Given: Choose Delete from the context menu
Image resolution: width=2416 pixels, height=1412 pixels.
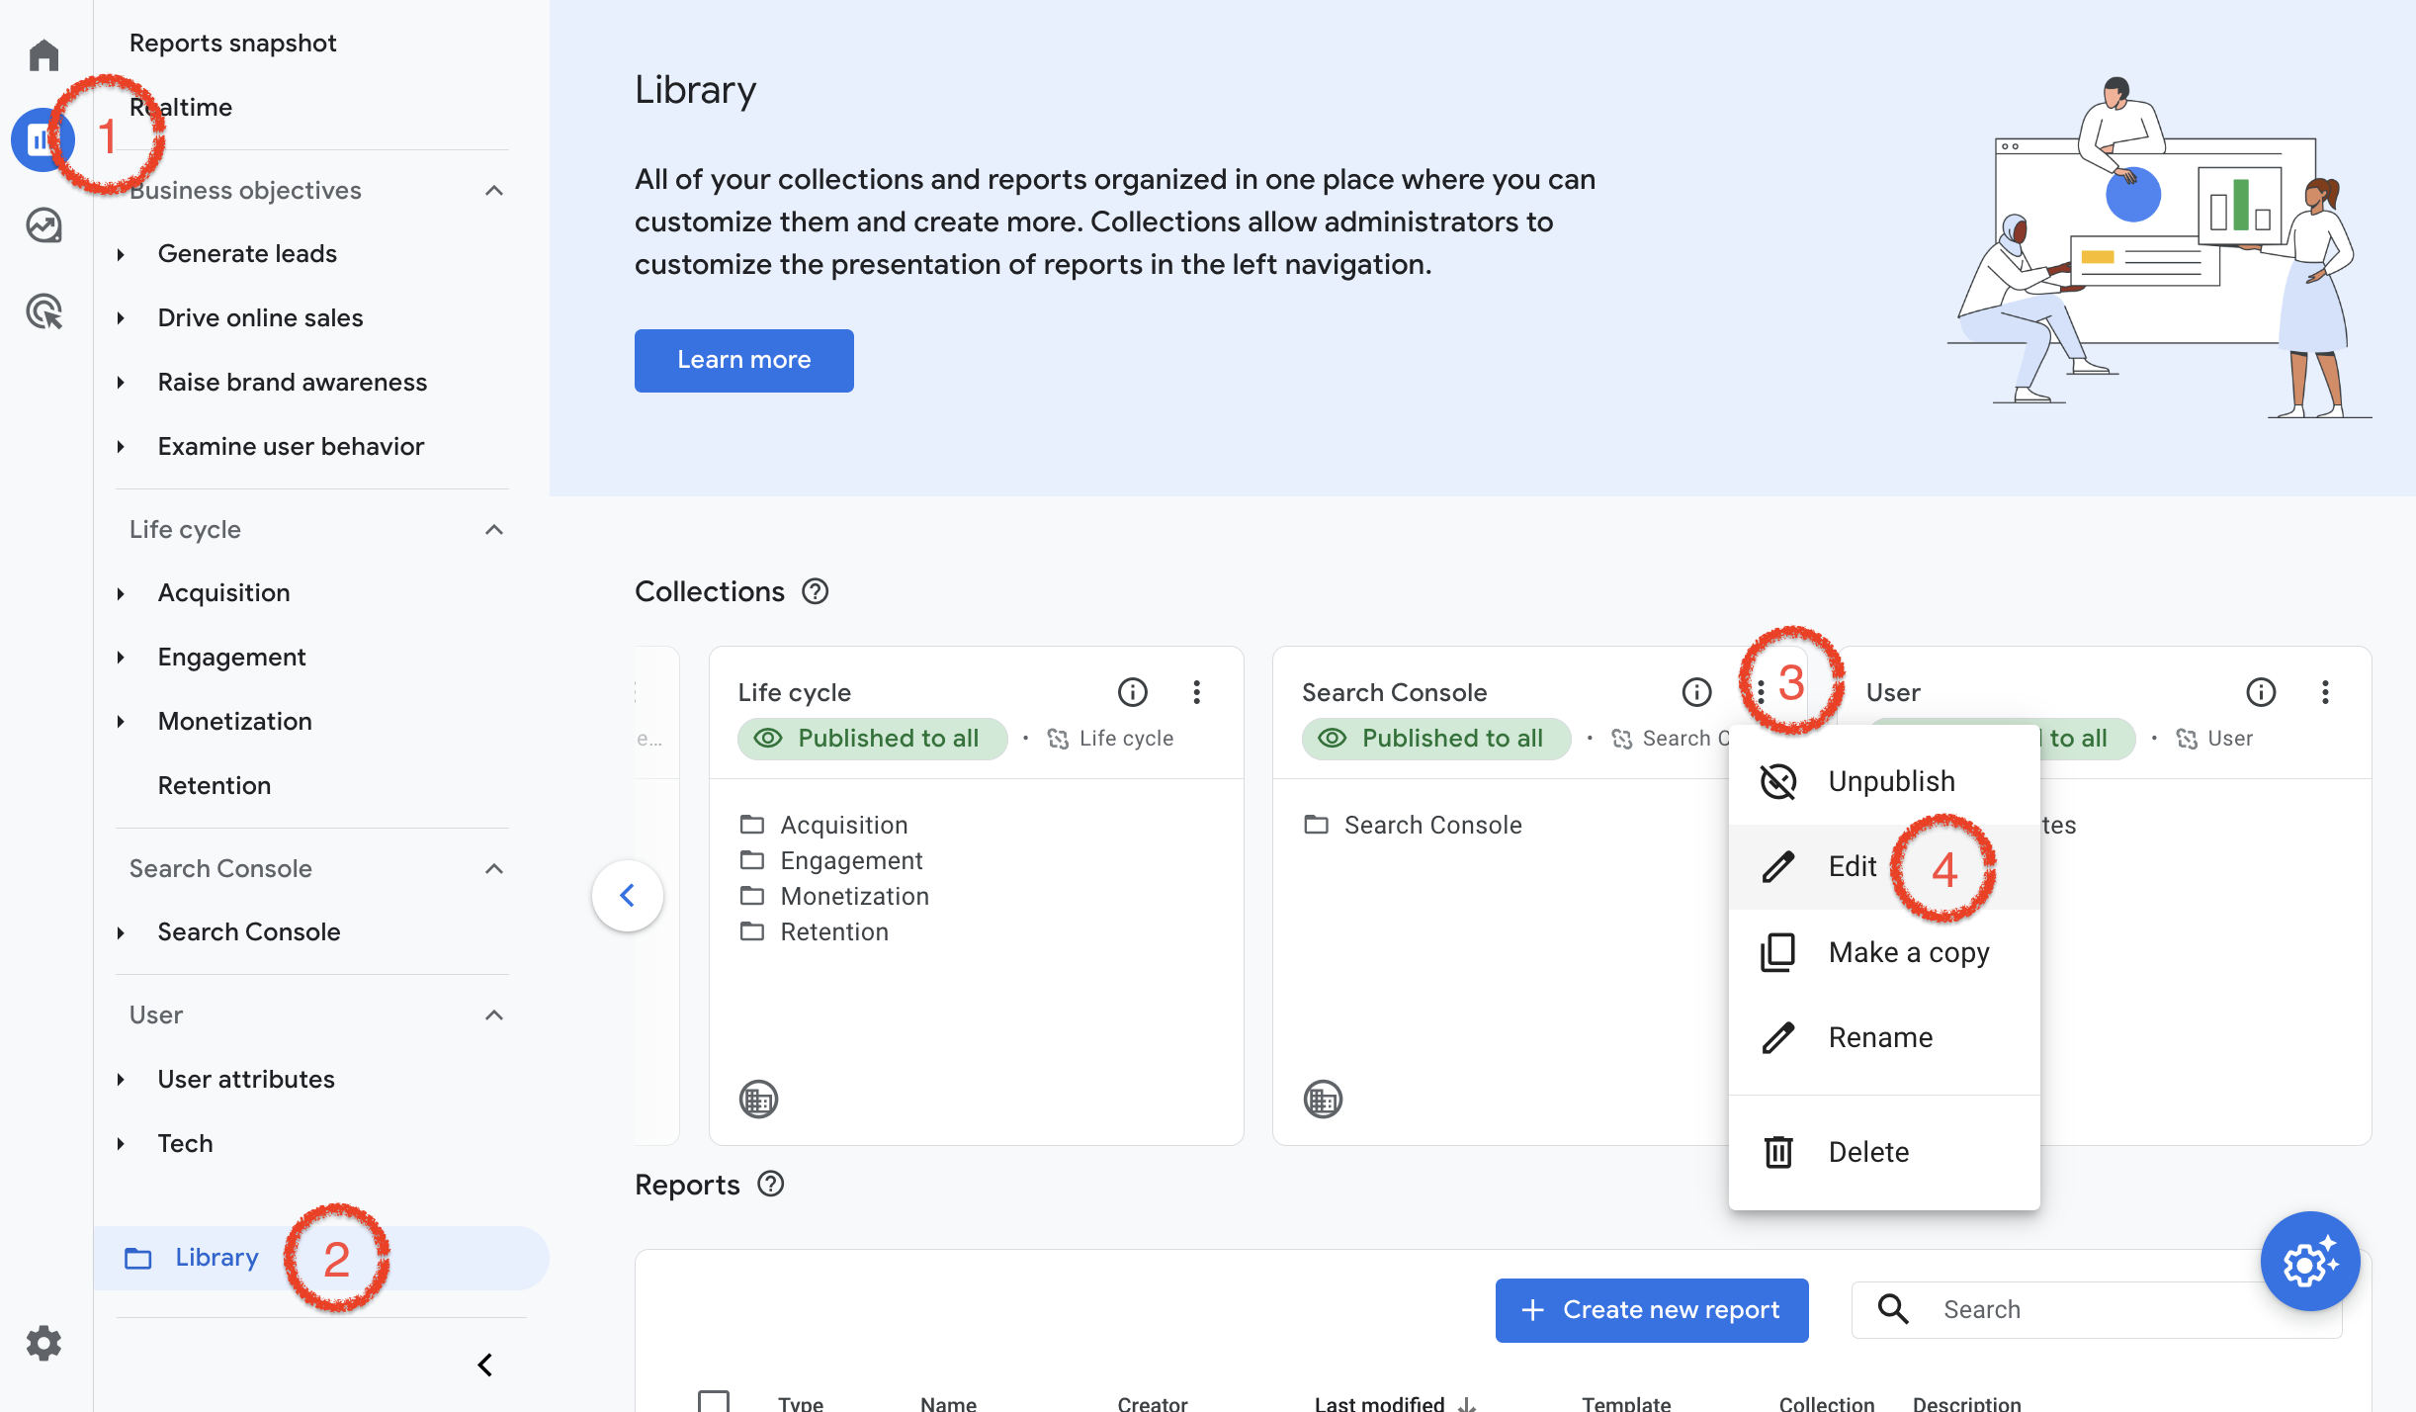Looking at the screenshot, I should click(1868, 1152).
